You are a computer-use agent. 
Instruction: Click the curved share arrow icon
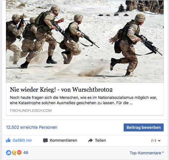pos(90,140)
